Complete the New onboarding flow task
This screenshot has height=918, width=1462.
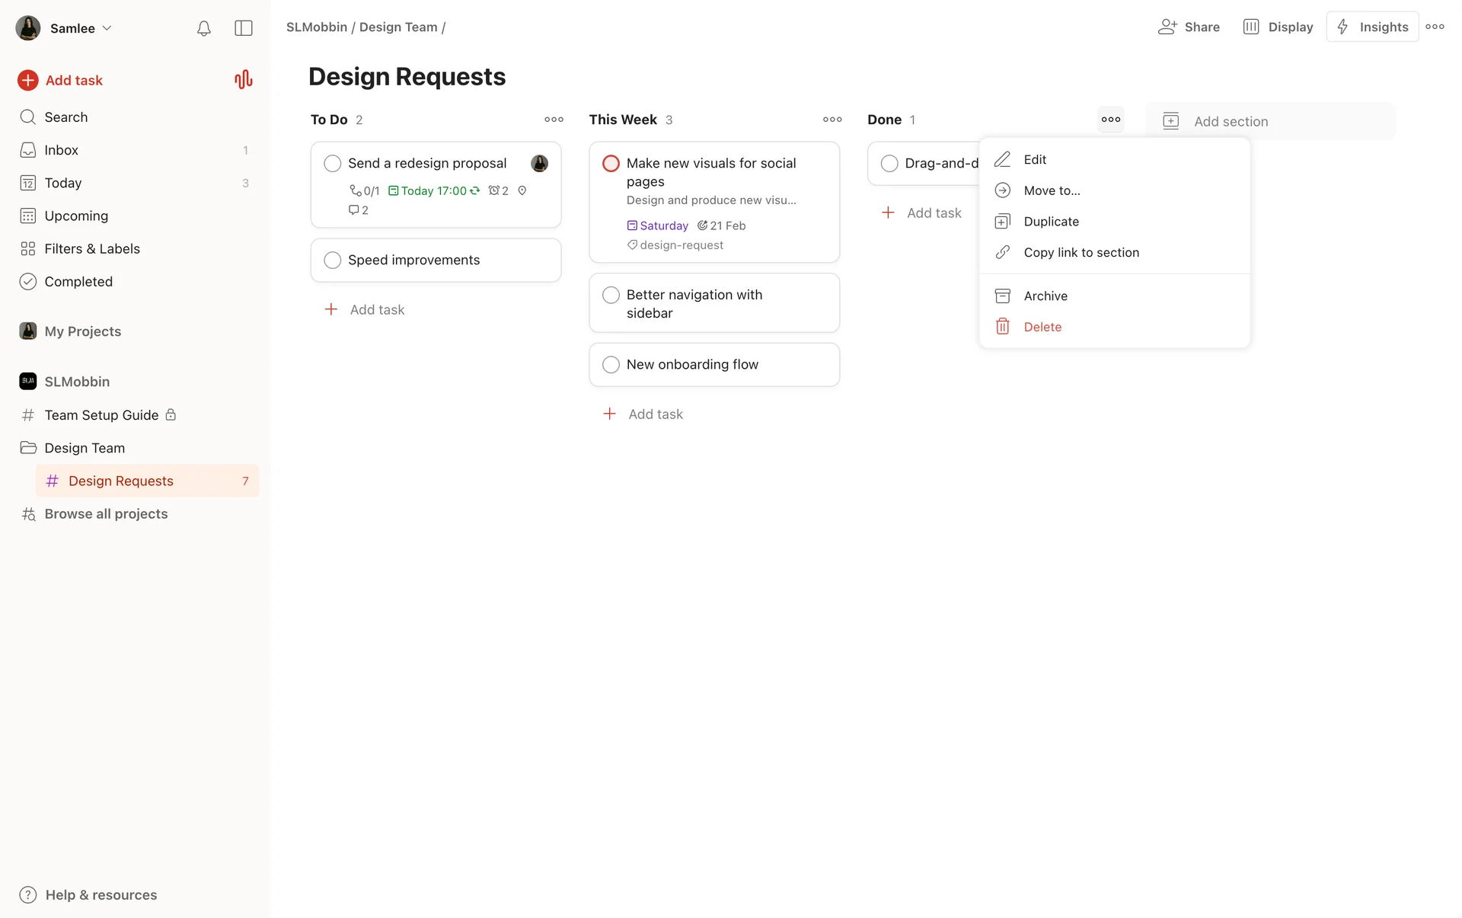611,364
